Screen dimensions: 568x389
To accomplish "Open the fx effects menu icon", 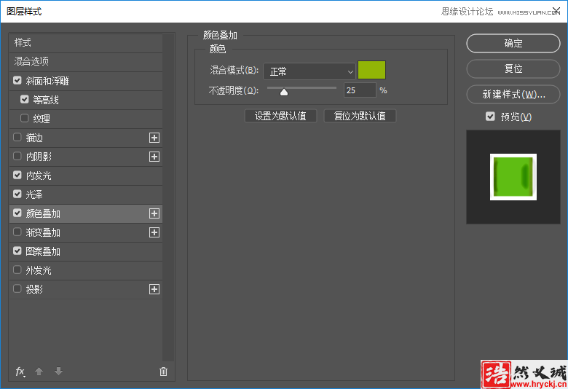I will (x=20, y=372).
